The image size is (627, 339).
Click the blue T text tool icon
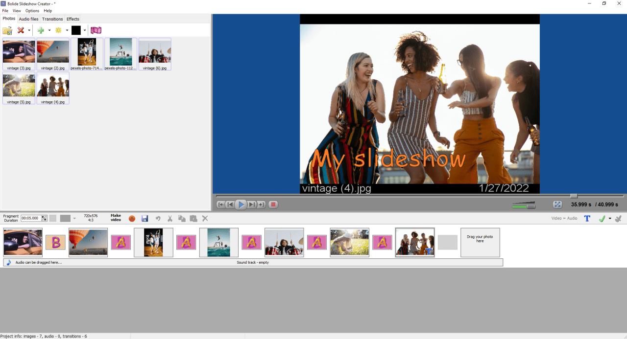tap(587, 219)
